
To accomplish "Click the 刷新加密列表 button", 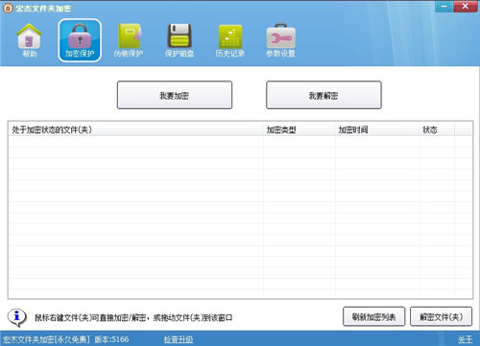I will tap(373, 316).
